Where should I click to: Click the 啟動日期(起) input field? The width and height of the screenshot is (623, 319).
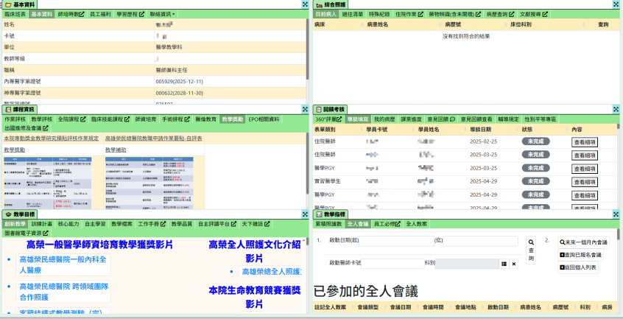point(397,241)
